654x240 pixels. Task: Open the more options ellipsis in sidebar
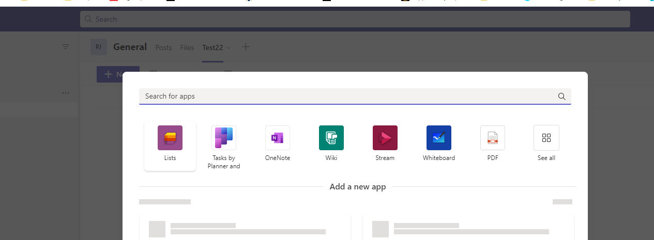(66, 93)
